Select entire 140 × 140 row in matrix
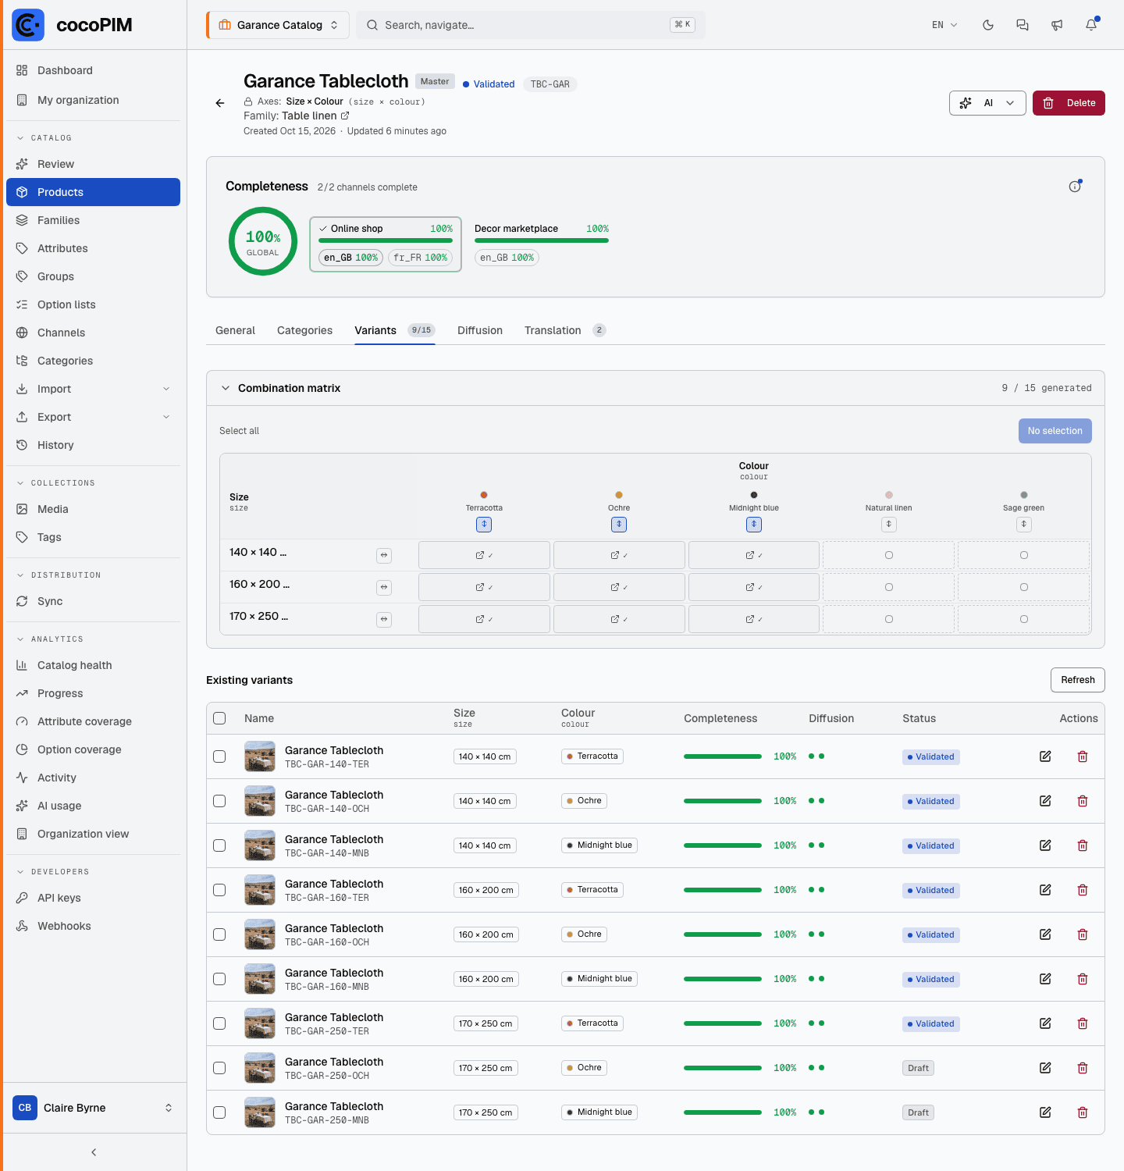1124x1171 pixels. (384, 556)
